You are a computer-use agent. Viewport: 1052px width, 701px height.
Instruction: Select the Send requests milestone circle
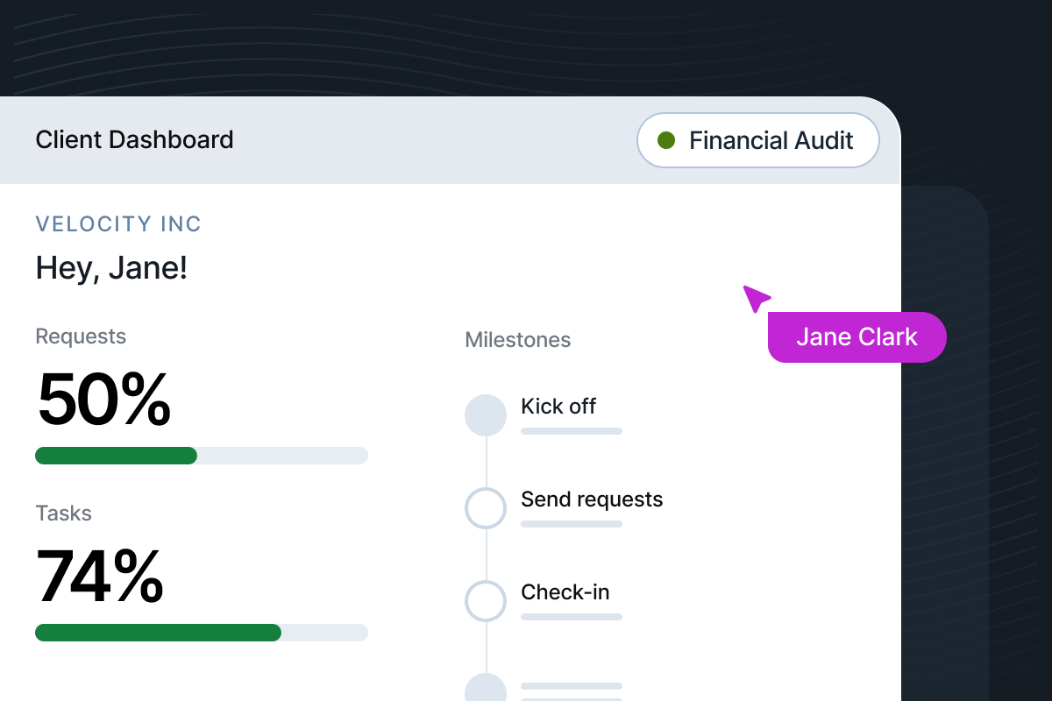486,508
